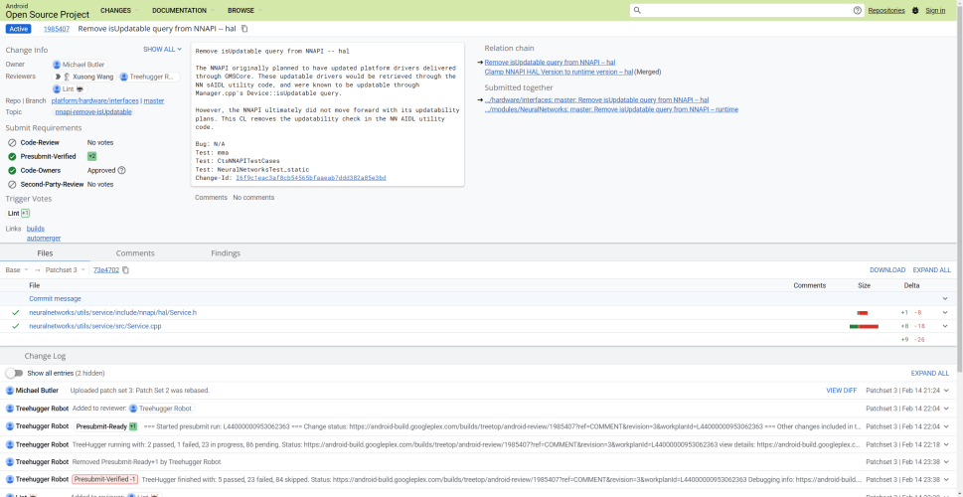Expand the Commit message row chevron
This screenshot has height=497, width=963.
coord(945,298)
